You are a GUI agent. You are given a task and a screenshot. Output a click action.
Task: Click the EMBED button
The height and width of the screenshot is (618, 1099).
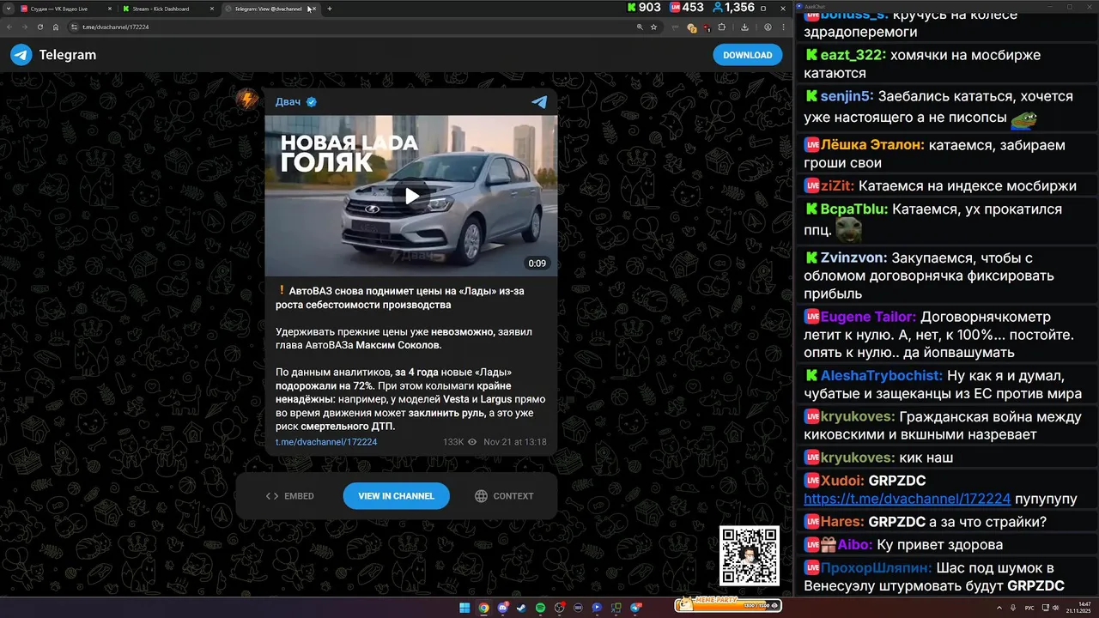pyautogui.click(x=290, y=496)
